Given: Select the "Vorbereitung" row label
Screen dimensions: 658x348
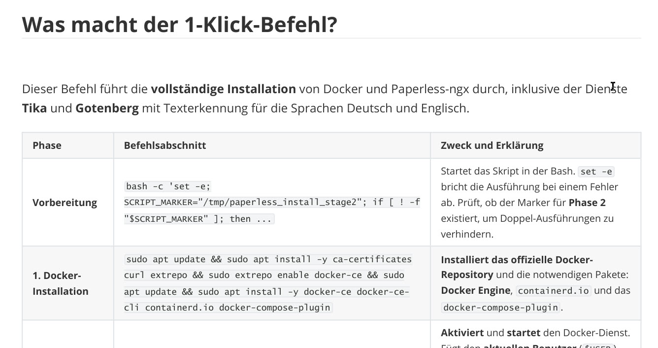Looking at the screenshot, I should (x=65, y=203).
